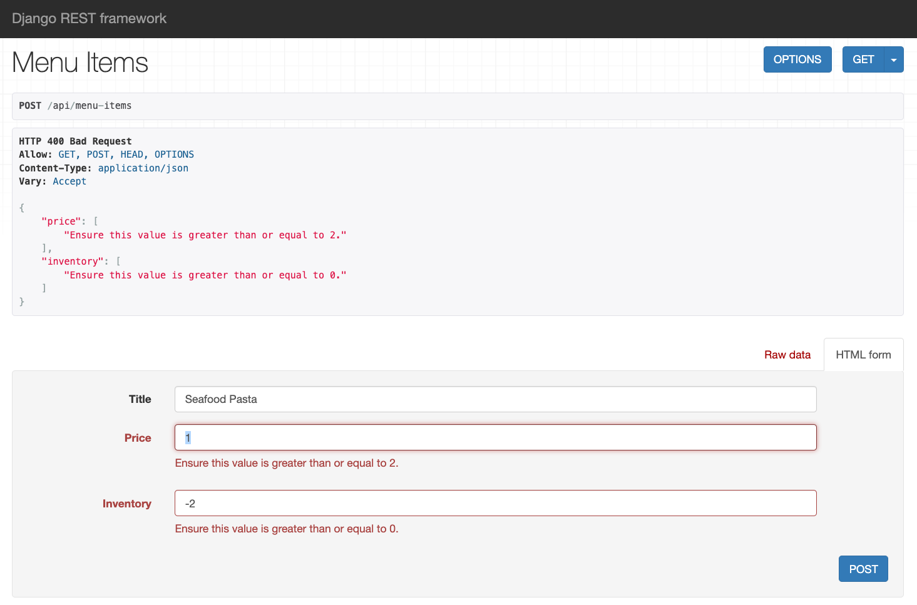Open the GET format dropdown arrow
Viewport: 917px width, 605px height.
pos(893,59)
